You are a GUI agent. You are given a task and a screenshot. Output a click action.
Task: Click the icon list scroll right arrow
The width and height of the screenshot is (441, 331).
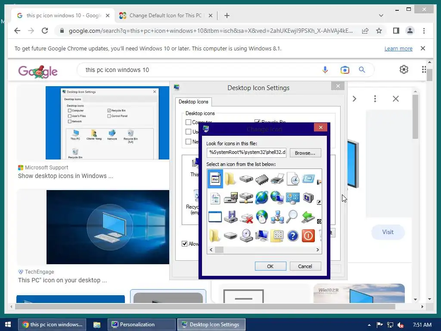318,250
